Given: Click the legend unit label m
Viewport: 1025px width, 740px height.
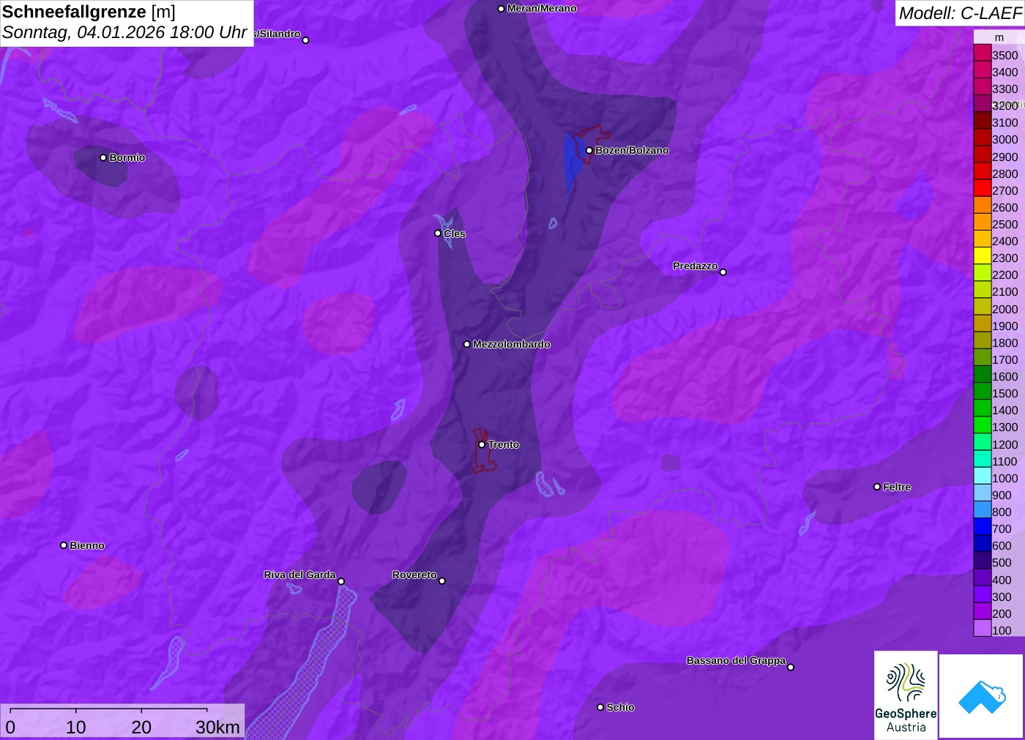Looking at the screenshot, I should point(999,37).
